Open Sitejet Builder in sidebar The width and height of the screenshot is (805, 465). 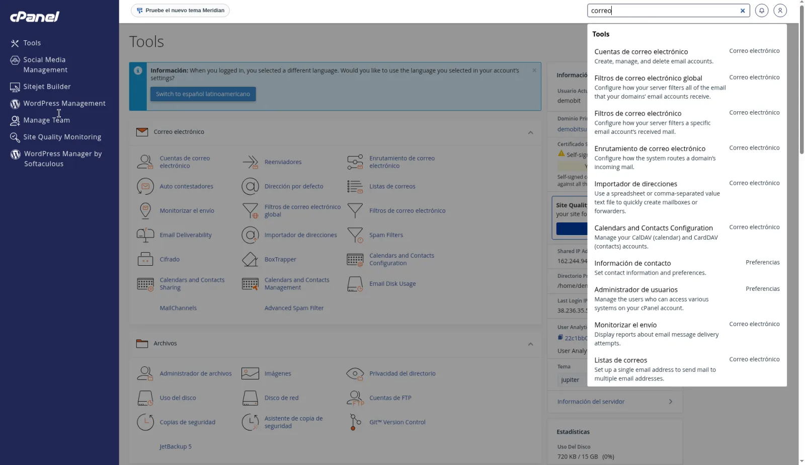[47, 87]
